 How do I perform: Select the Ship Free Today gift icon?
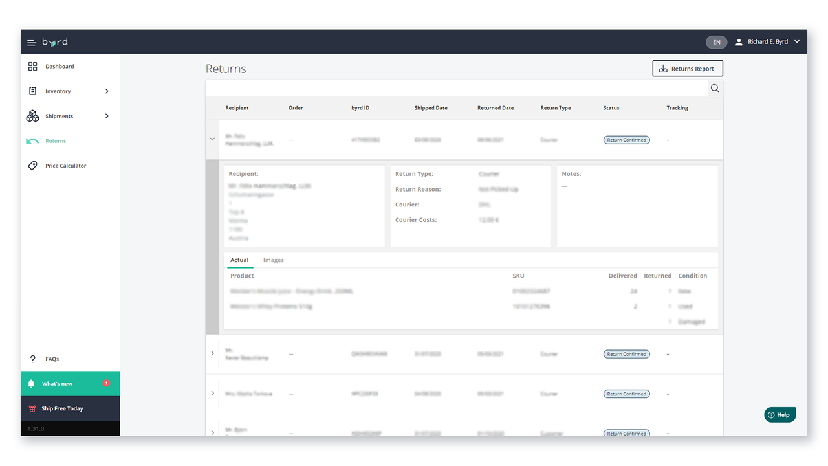click(x=32, y=408)
